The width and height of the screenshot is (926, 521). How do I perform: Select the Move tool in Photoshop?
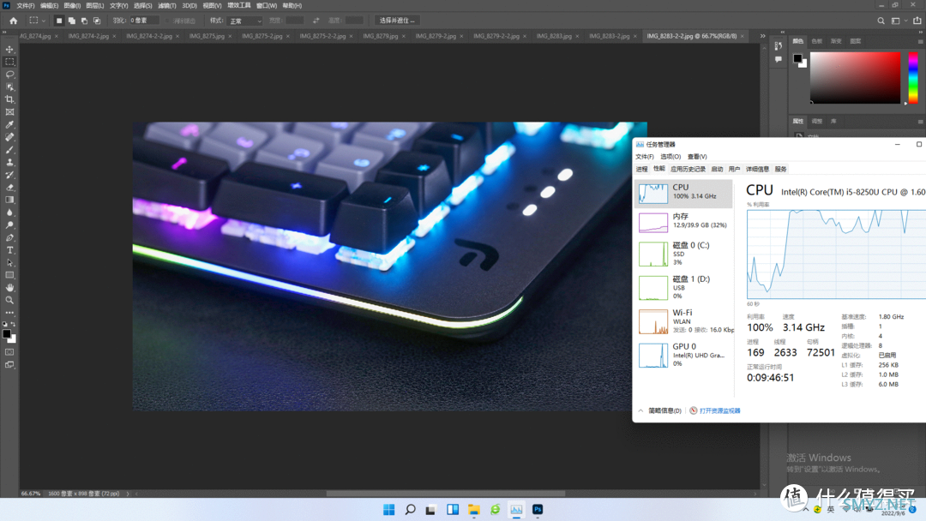pyautogui.click(x=9, y=50)
